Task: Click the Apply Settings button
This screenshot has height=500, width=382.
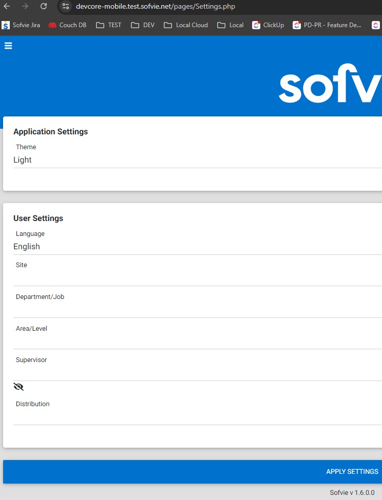Action: coord(193,472)
